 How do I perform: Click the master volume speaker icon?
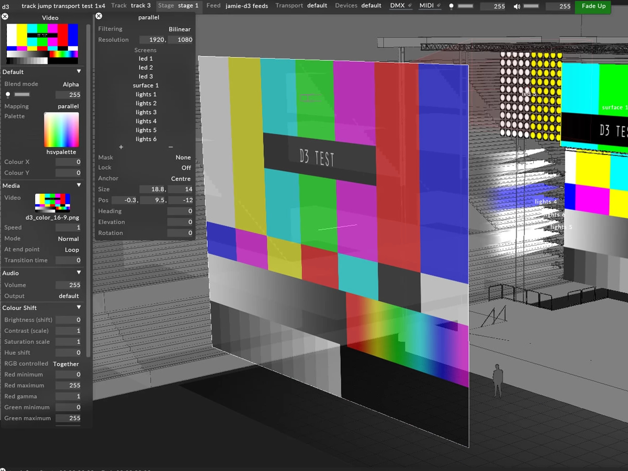pyautogui.click(x=517, y=6)
